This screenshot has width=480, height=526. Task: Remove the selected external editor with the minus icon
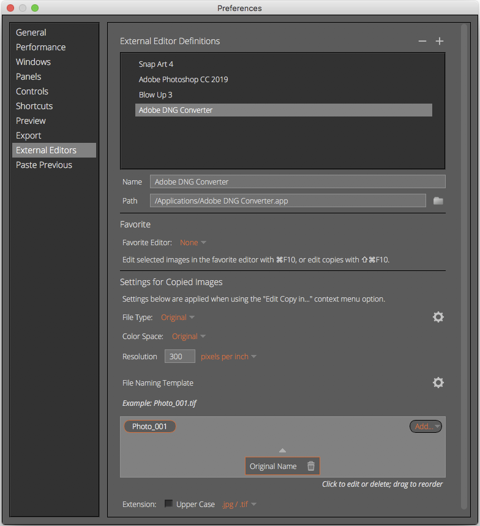[422, 41]
